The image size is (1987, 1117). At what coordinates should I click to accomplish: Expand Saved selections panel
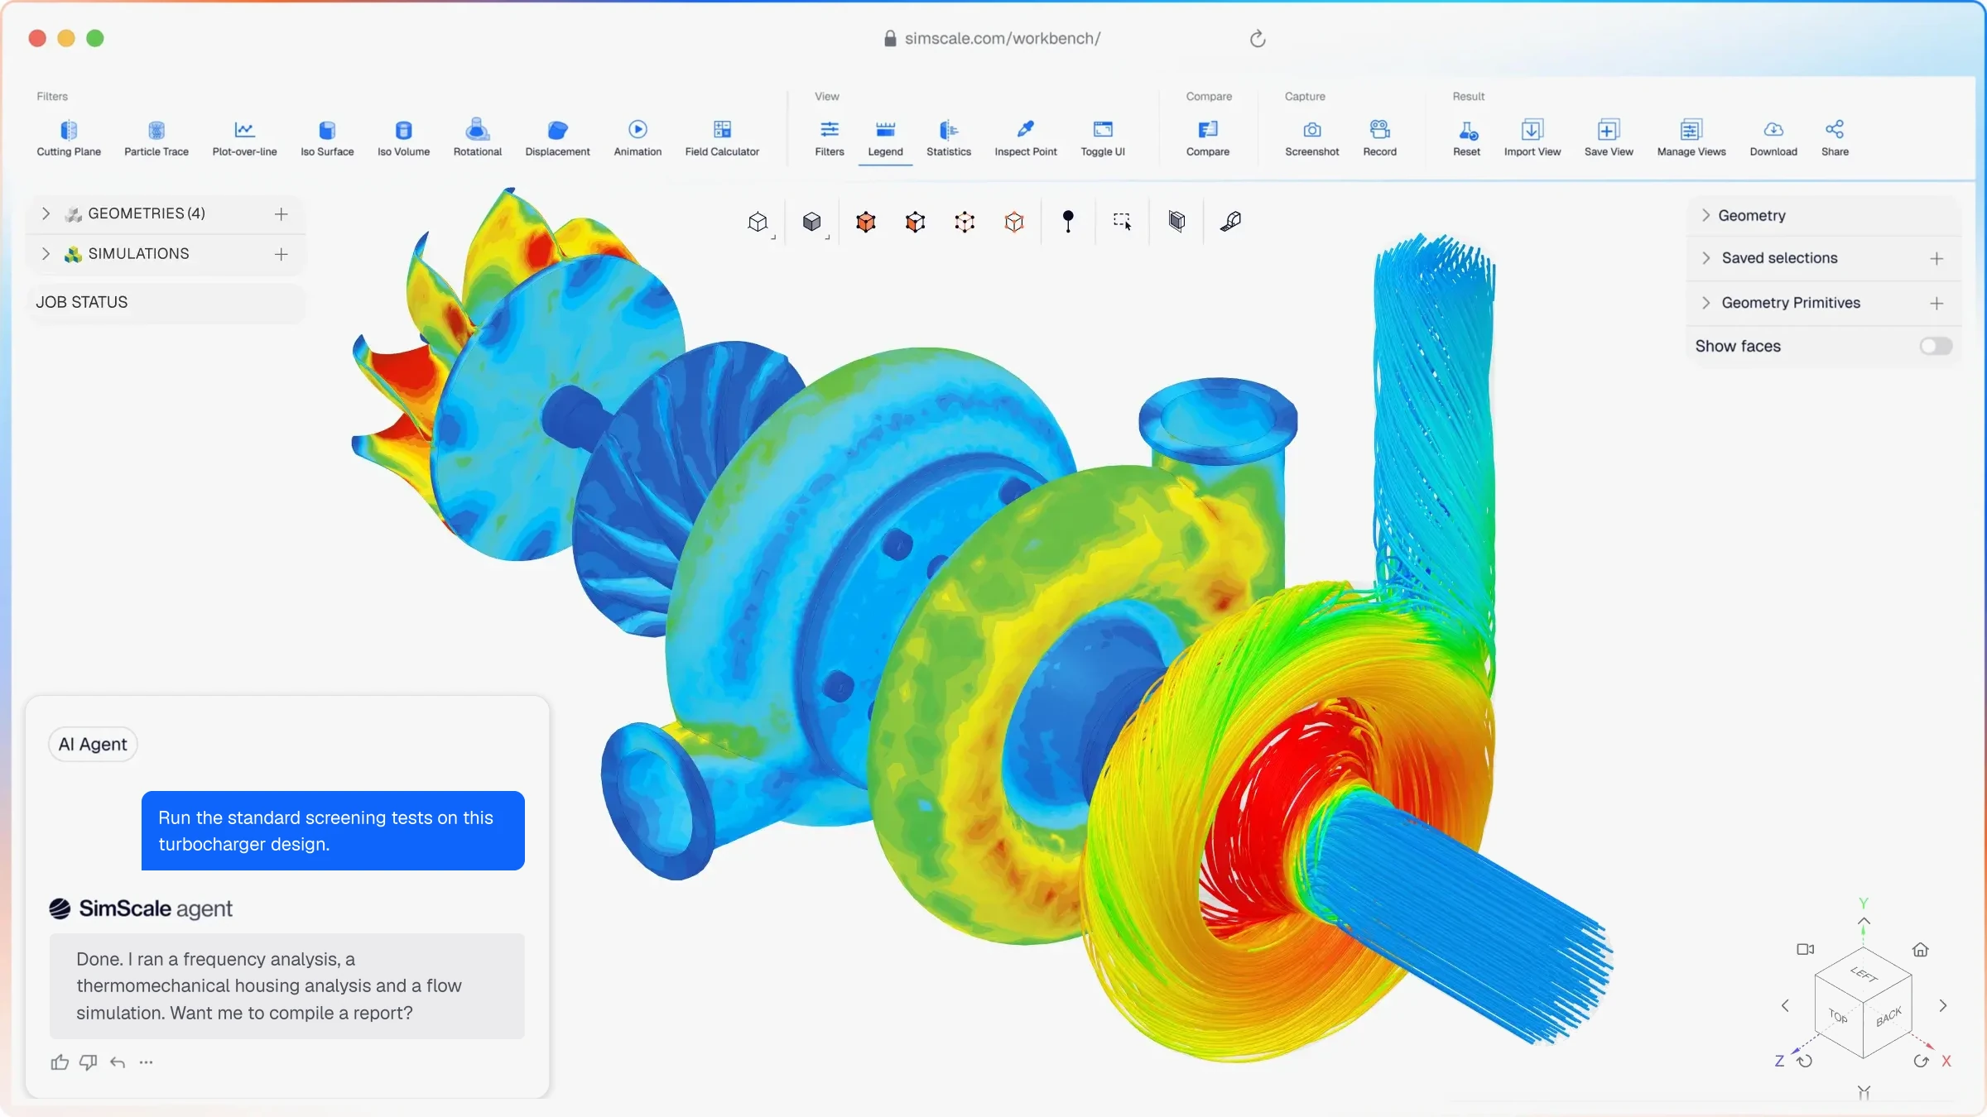[x=1706, y=258]
